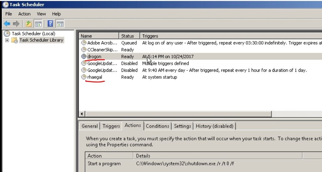Click the clock icon beside the rhaegal task

click(x=84, y=77)
